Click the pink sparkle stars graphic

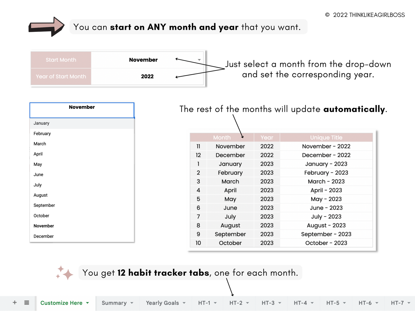(64, 273)
